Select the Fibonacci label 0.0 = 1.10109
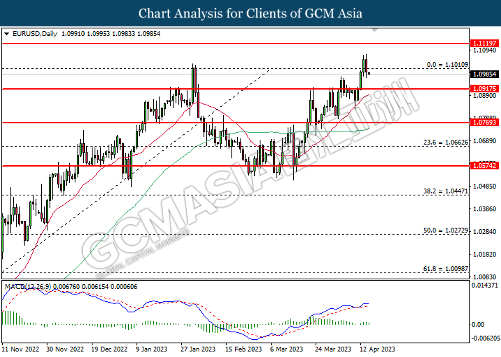The image size is (501, 357). [x=447, y=64]
